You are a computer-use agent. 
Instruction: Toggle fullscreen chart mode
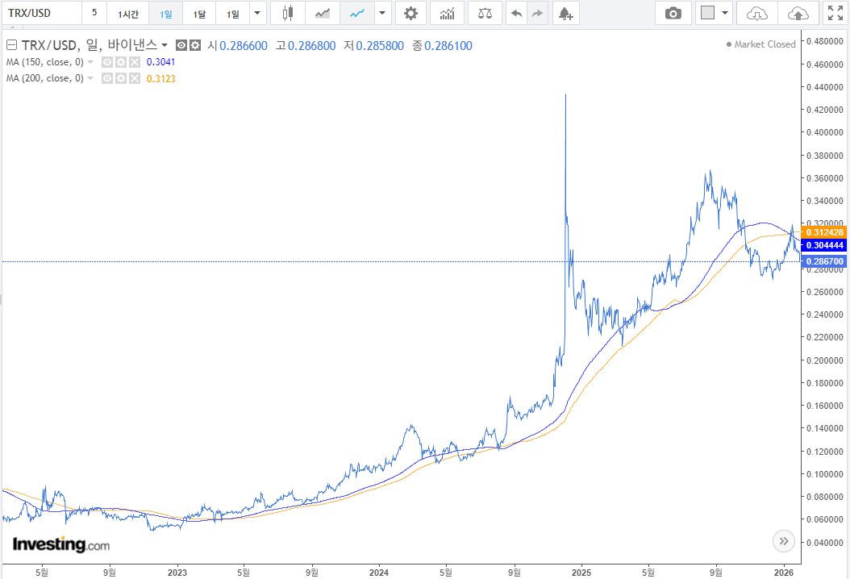pos(835,13)
